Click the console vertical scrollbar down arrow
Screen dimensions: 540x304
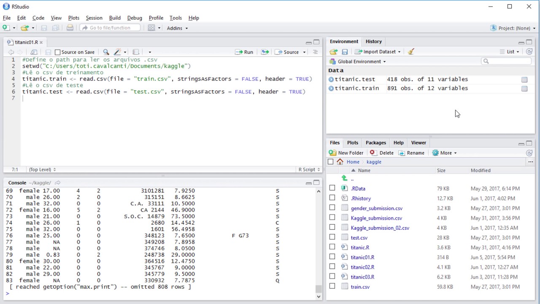pyautogui.click(x=319, y=296)
